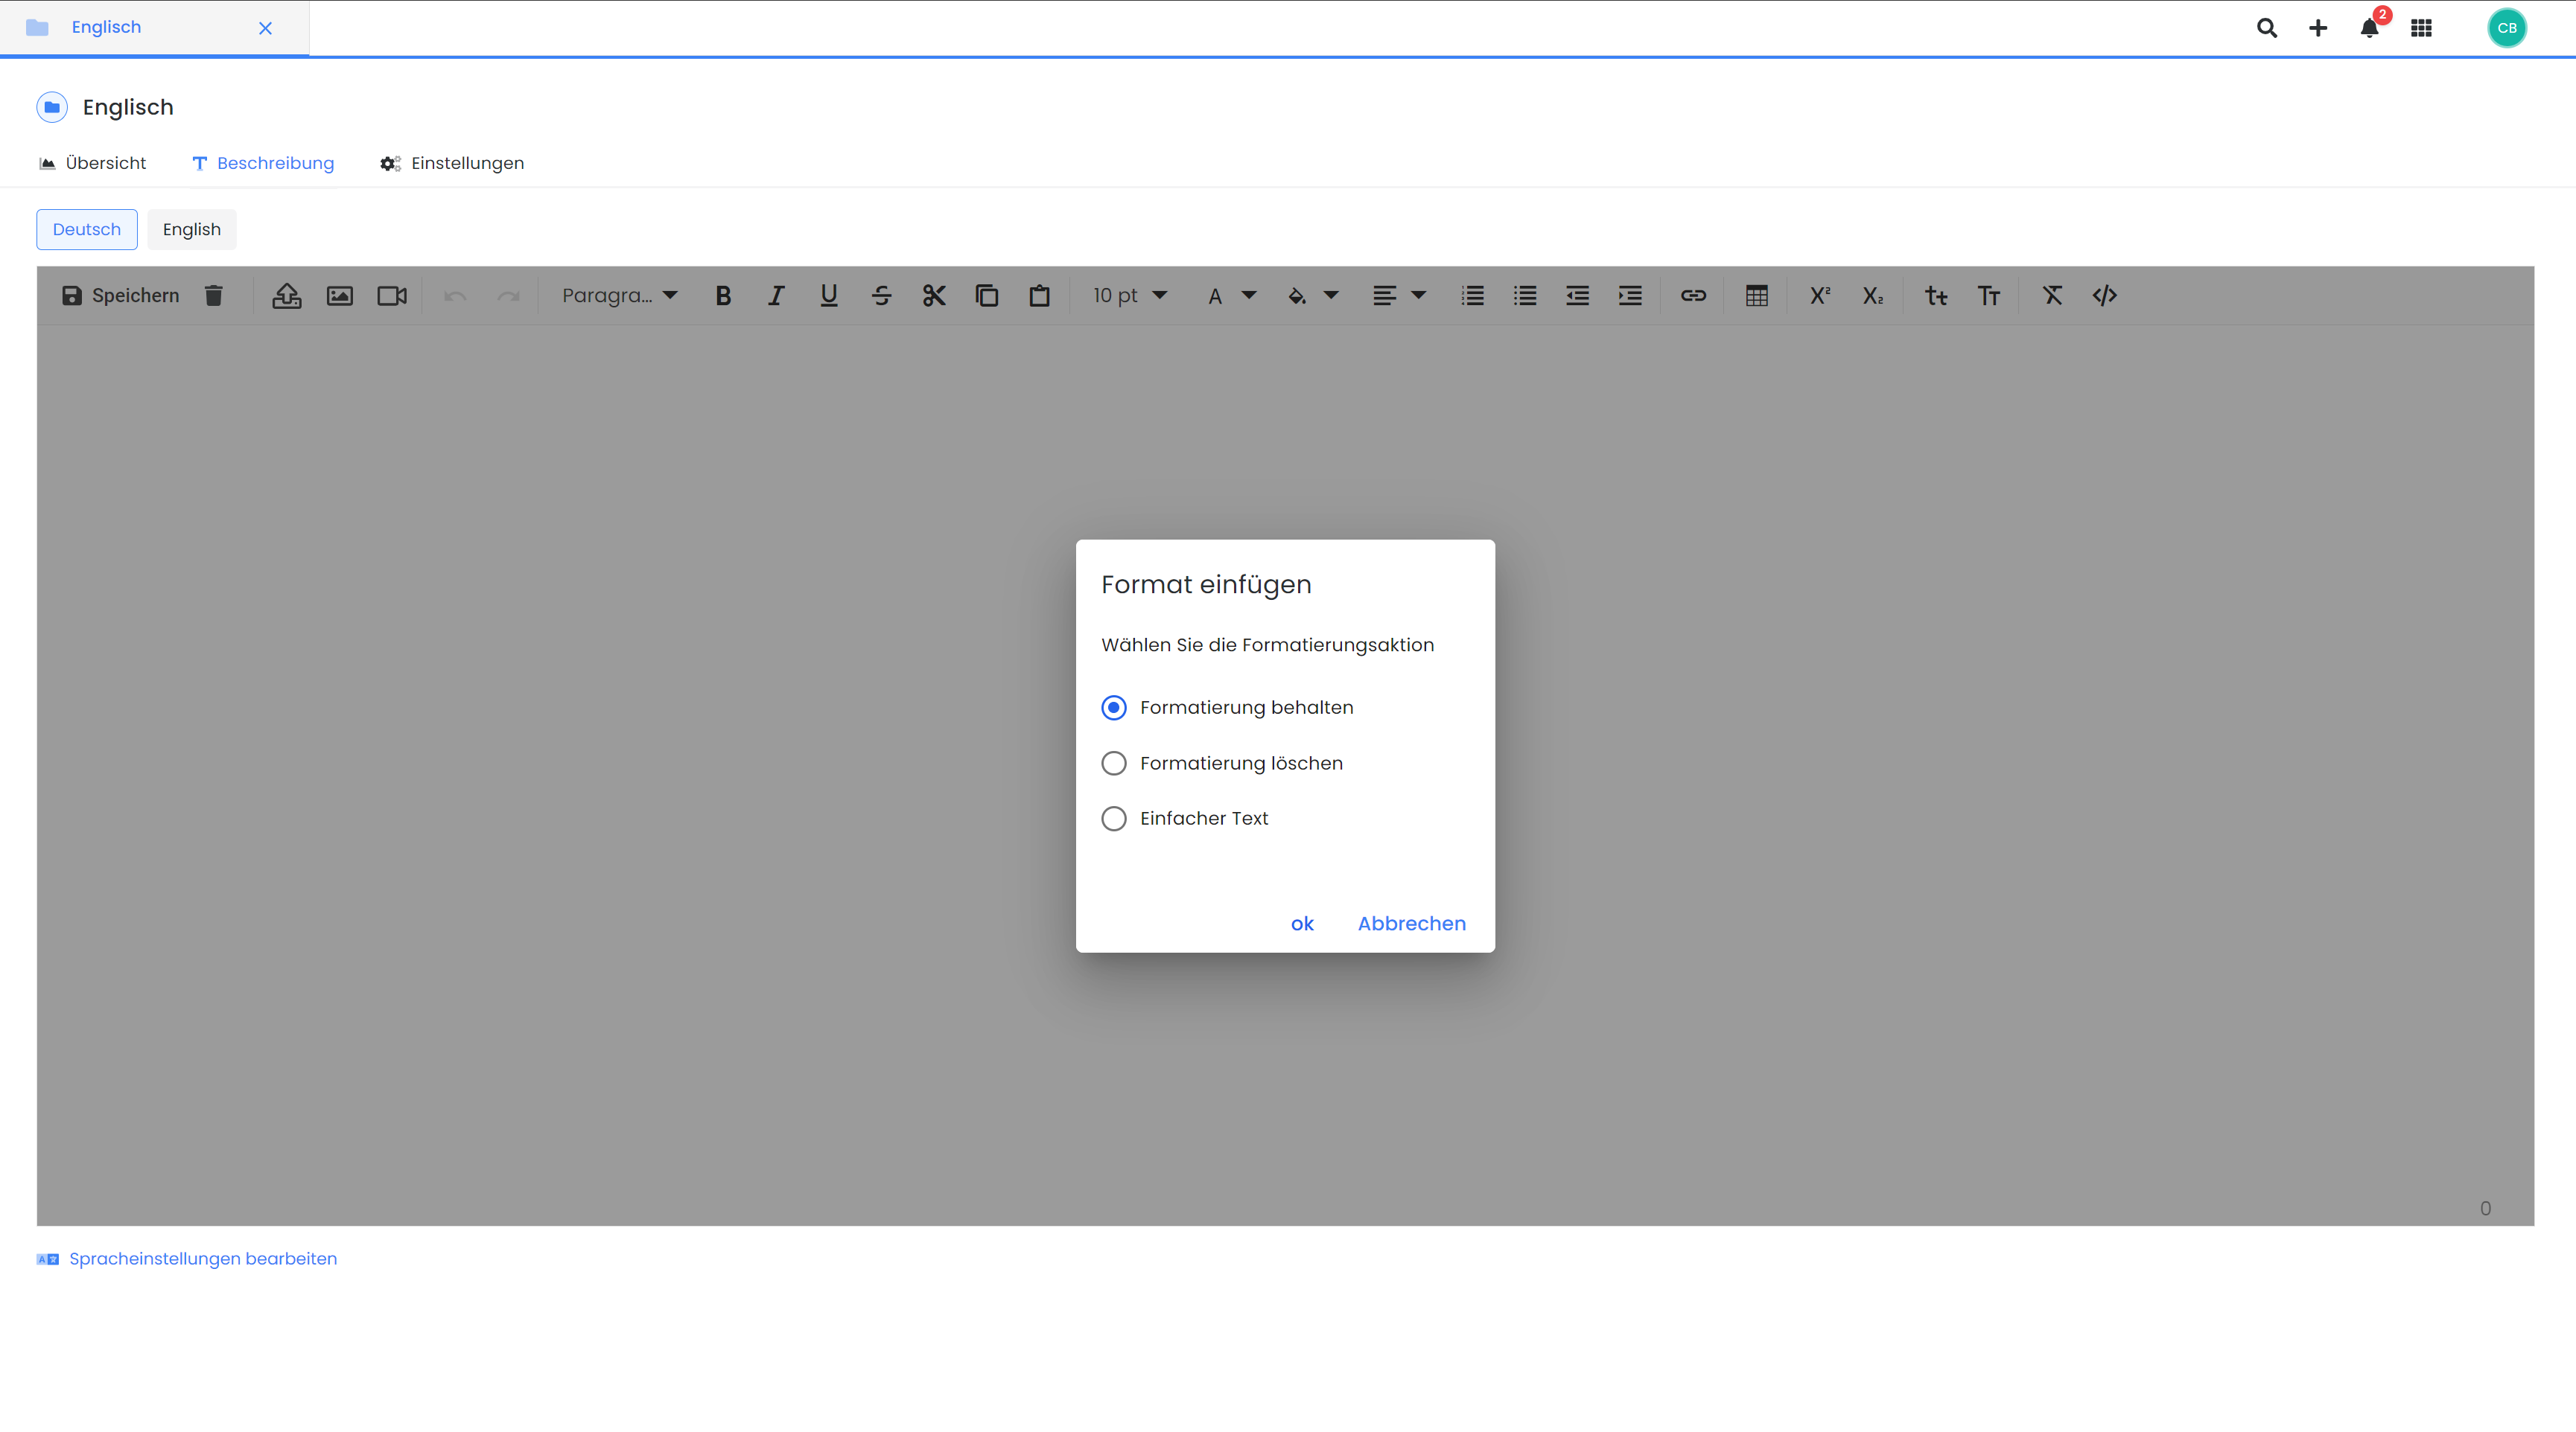Screen dimensions: 2576x1432
Task: Clear formatting with the eraser icon
Action: click(x=2053, y=295)
